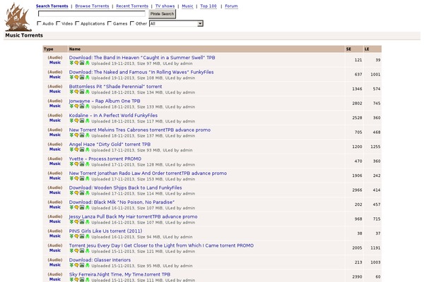Click seeders value 2966 in Wooden Shjips row
This screenshot has height=282, width=424.
tap(357, 190)
